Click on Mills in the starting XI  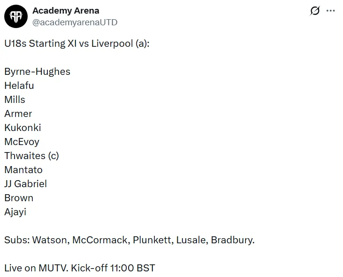(x=15, y=100)
